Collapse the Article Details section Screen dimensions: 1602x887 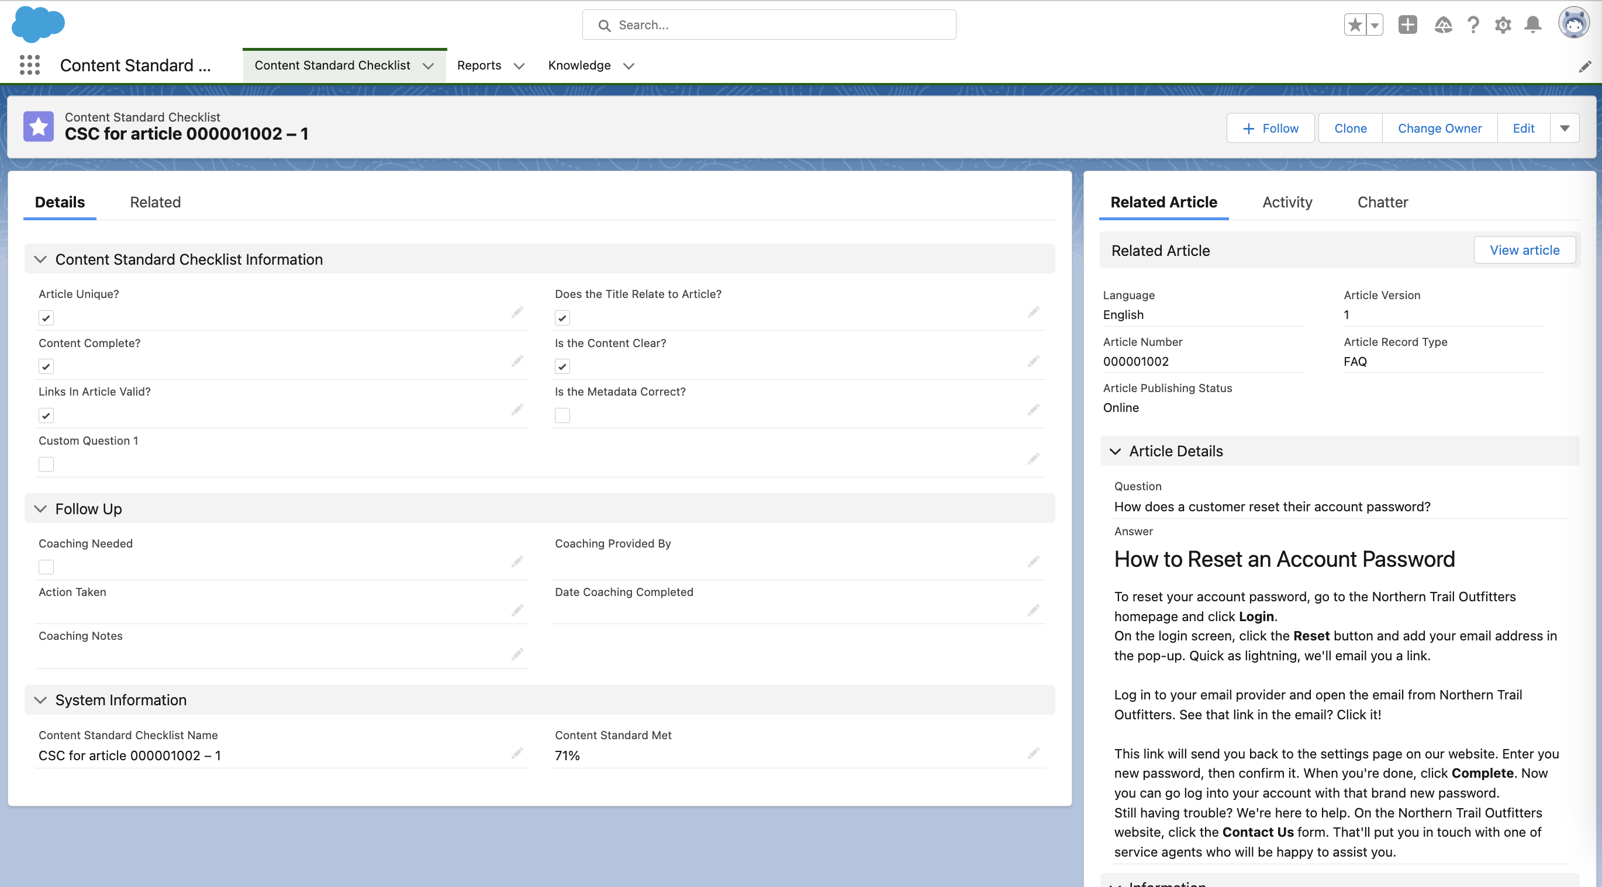click(x=1116, y=451)
